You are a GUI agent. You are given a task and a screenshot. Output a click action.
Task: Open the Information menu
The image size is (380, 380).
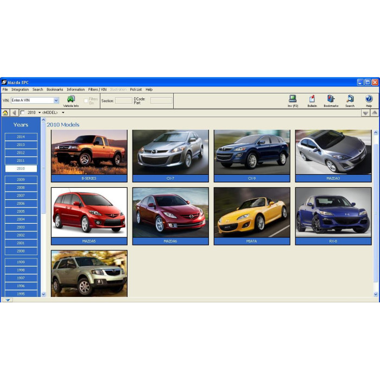(75, 90)
